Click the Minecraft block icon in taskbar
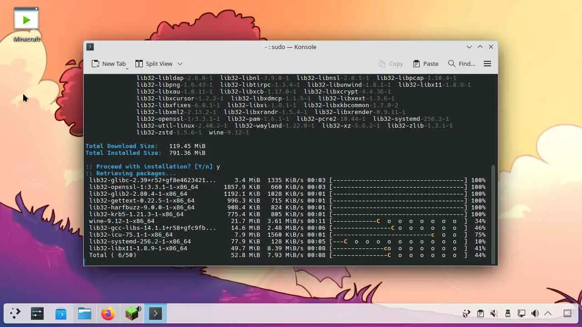The image size is (582, 327). click(x=132, y=313)
